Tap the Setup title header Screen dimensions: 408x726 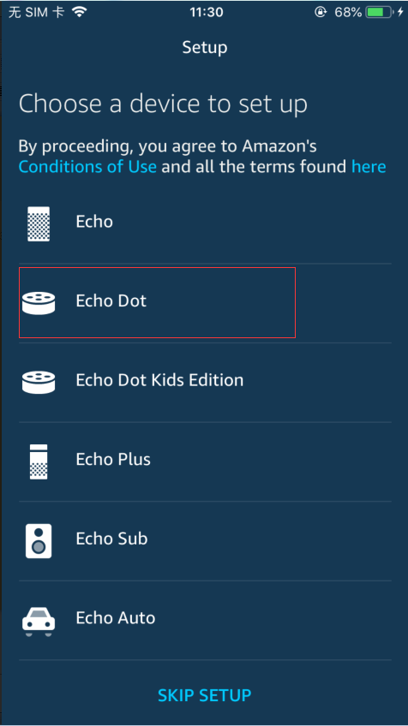205,47
